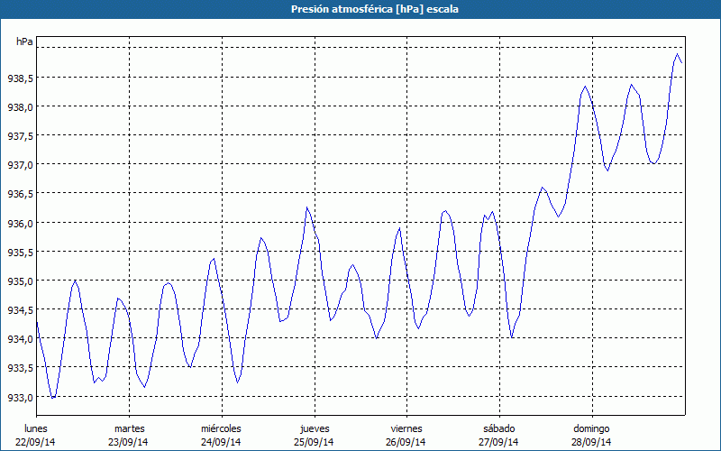Click the hPa unit label on the axis
The image size is (721, 451).
[24, 41]
